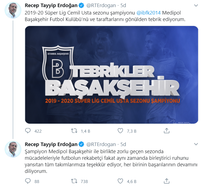Viewport: 203px width, 186px height.
Task: Open @RTErdogan handle in second tweet
Action: pos(101,144)
